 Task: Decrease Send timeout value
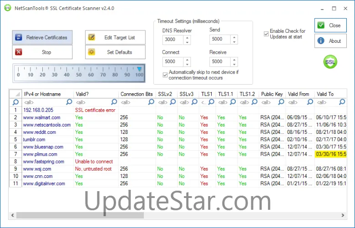(234, 42)
